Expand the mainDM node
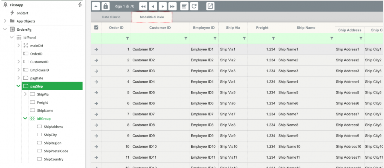Screen dimensions: 384x168 19,45
